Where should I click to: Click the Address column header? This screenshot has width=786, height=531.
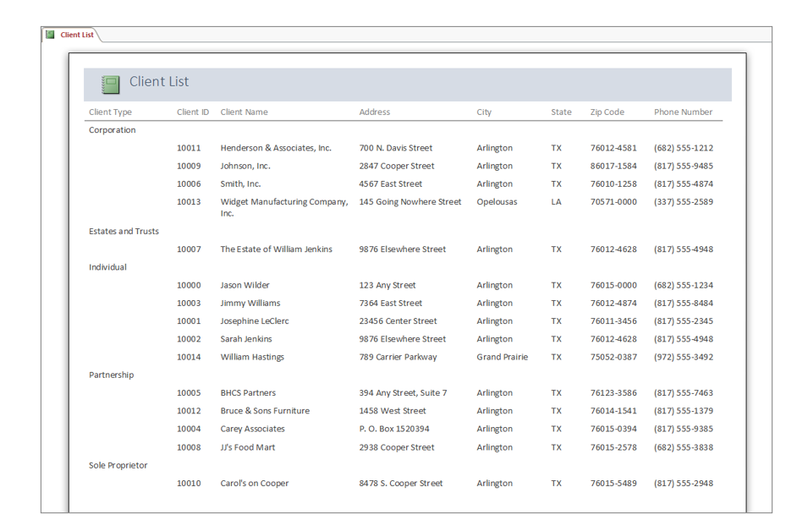[x=375, y=112]
